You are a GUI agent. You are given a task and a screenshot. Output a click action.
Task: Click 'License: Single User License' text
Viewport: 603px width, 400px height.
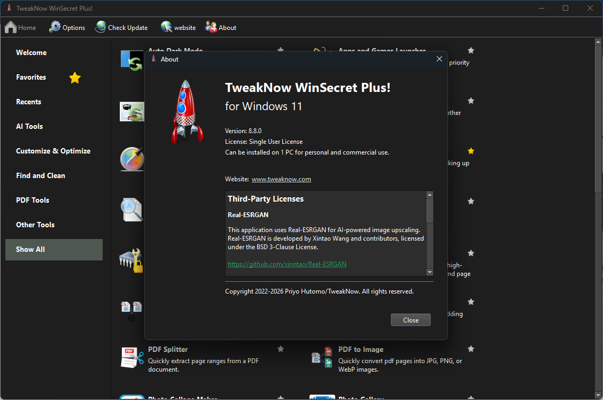[264, 142]
